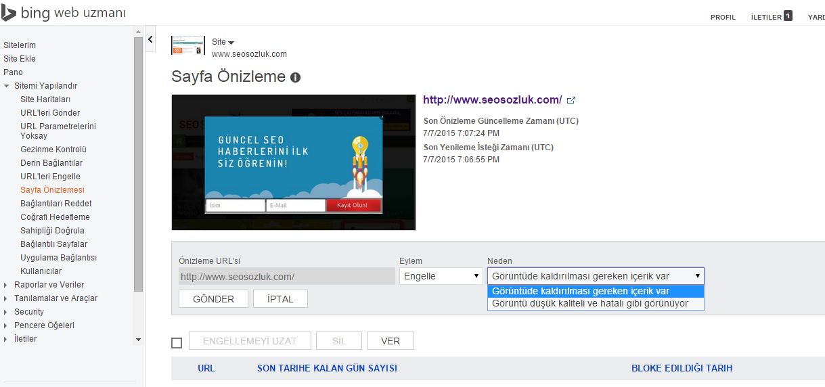825x387 pixels.
Task: Open the Site dropdown selector
Action: click(x=223, y=42)
